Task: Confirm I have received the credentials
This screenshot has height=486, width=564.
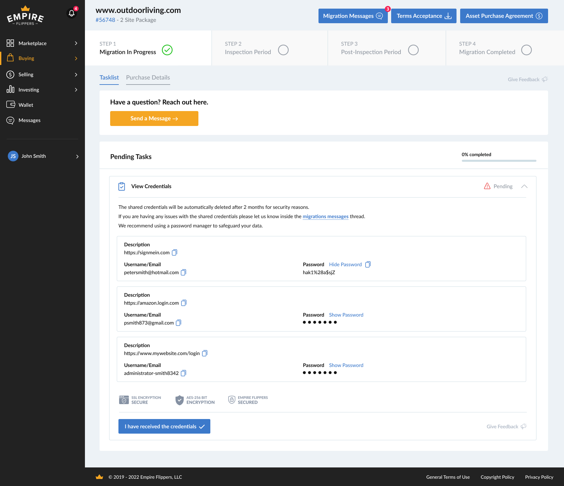Action: tap(164, 427)
